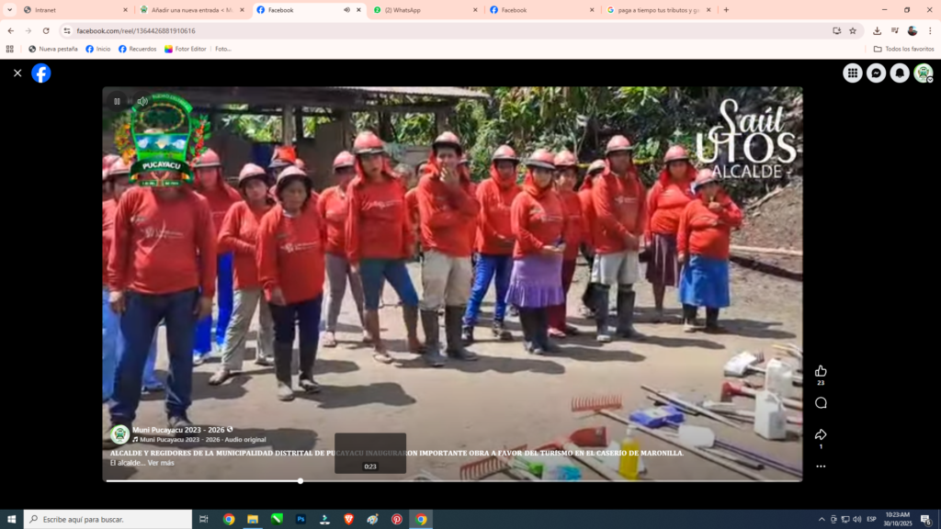Screen dimensions: 941x529
Task: Open account profile menu on Facebook
Action: click(x=923, y=73)
